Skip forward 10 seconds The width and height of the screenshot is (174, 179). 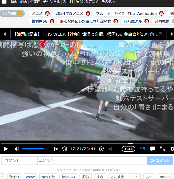(x=101, y=149)
